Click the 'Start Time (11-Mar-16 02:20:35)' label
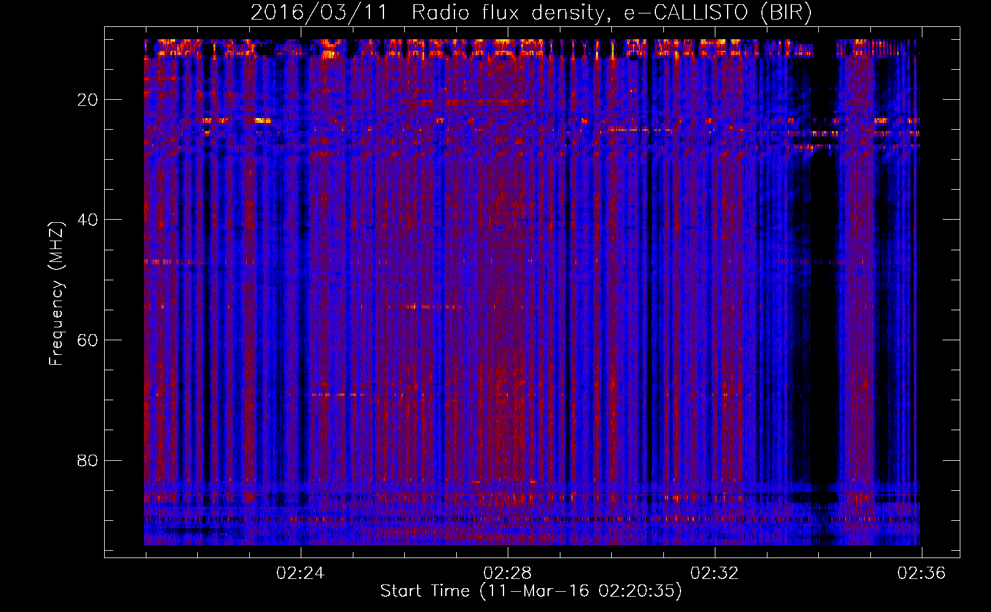This screenshot has width=991, height=612. click(x=531, y=591)
